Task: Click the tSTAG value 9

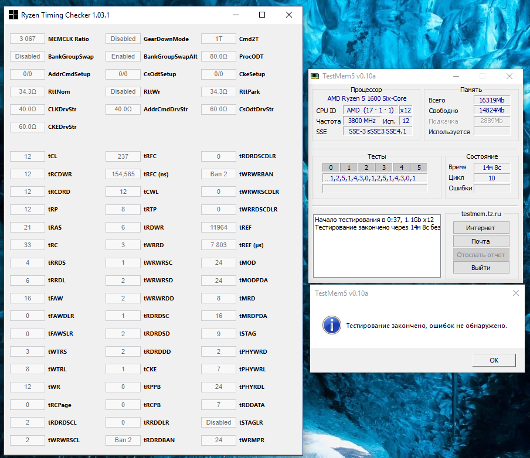Action: pos(218,334)
